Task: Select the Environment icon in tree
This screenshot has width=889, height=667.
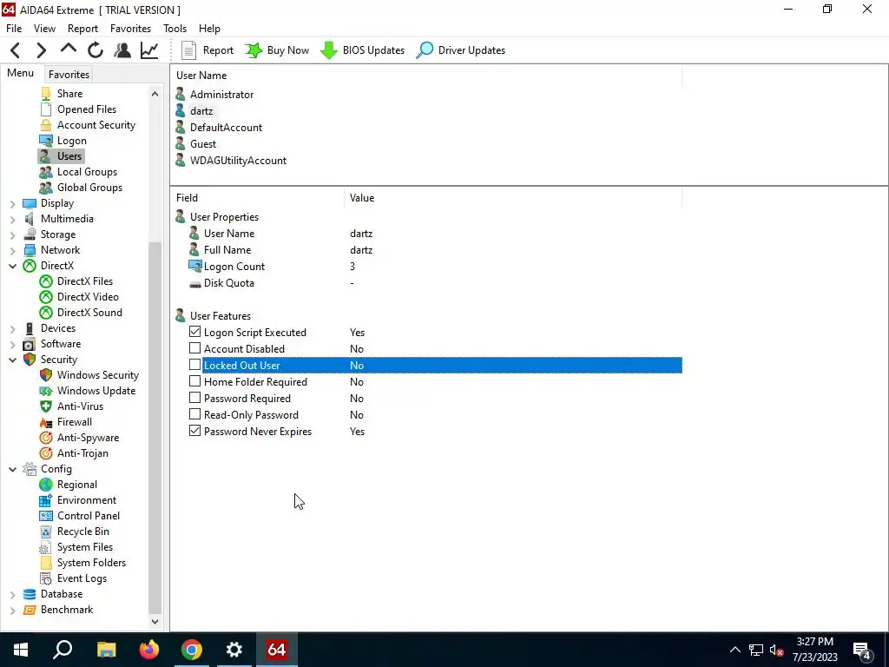Action: coord(46,500)
